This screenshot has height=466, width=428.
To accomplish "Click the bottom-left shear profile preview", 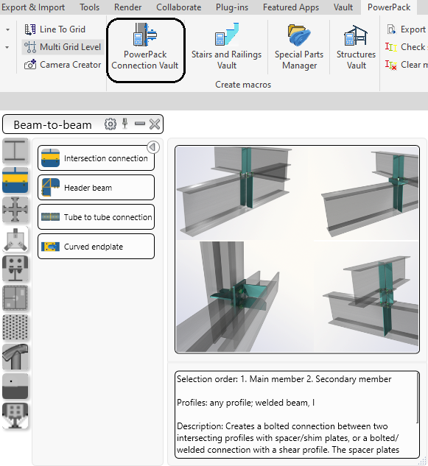I will (x=229, y=297).
